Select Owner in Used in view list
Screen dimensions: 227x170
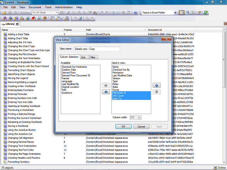(116, 90)
